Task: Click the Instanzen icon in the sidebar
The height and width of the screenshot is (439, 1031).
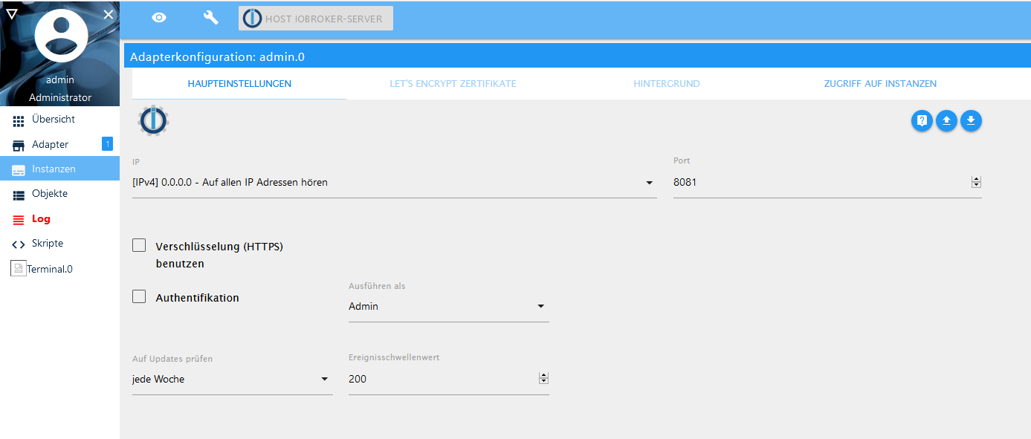Action: [19, 169]
